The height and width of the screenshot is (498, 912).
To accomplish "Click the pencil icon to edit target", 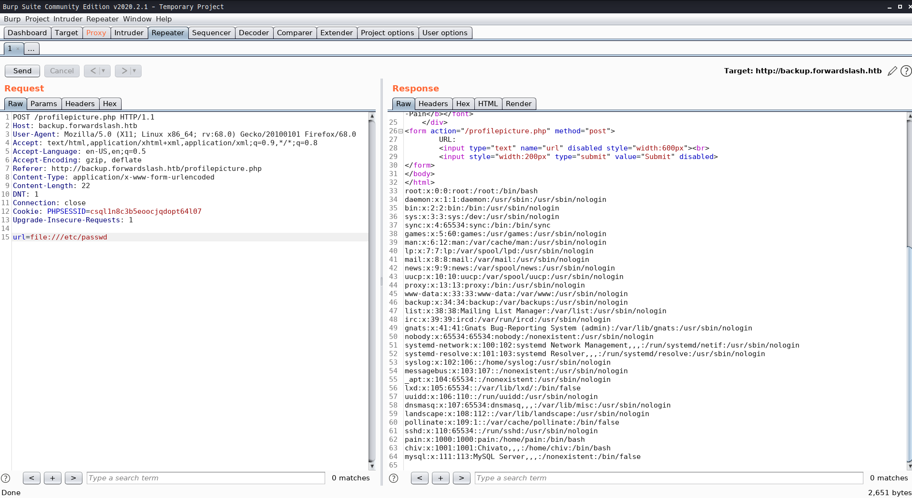I will [892, 71].
